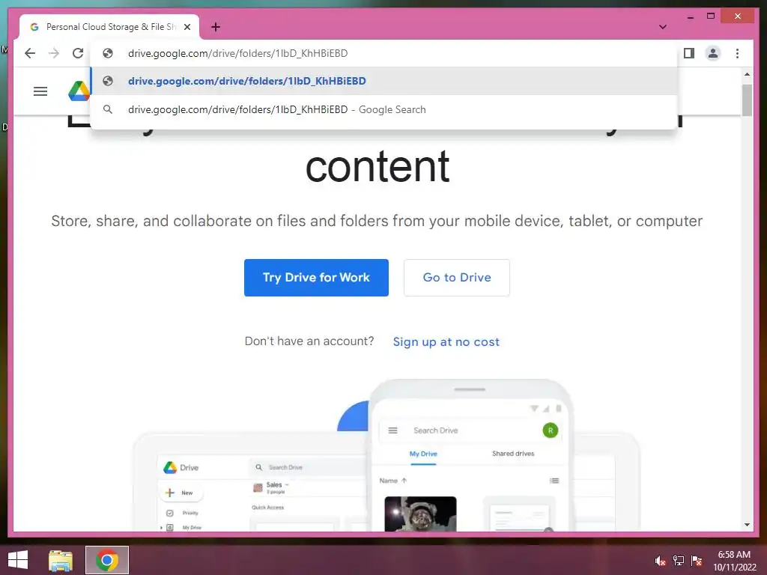This screenshot has height=575, width=767.
Task: Select the Personal Cloud Storage tab
Action: pyautogui.click(x=109, y=27)
